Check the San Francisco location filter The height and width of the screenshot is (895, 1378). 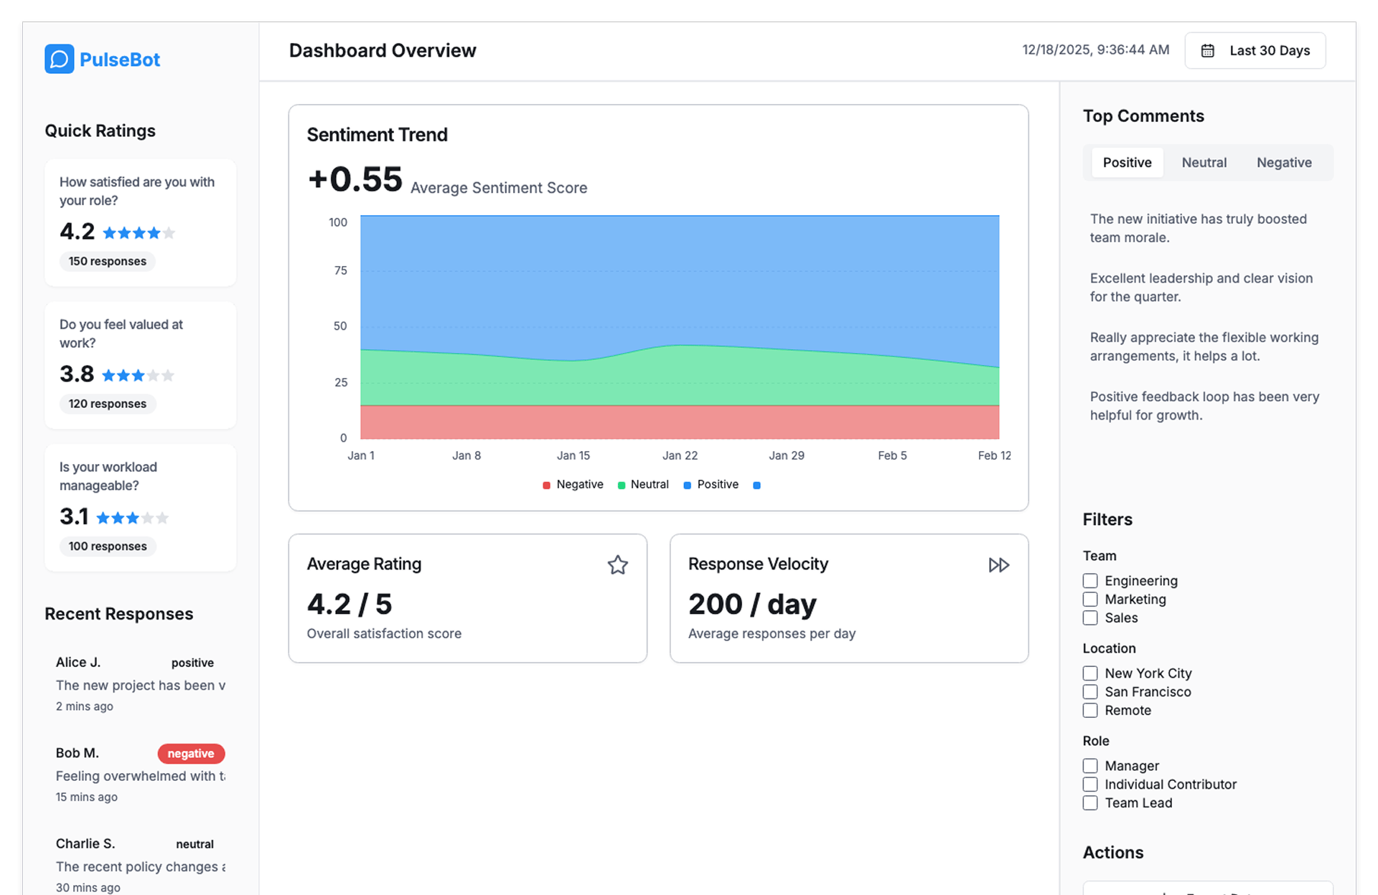[1090, 692]
